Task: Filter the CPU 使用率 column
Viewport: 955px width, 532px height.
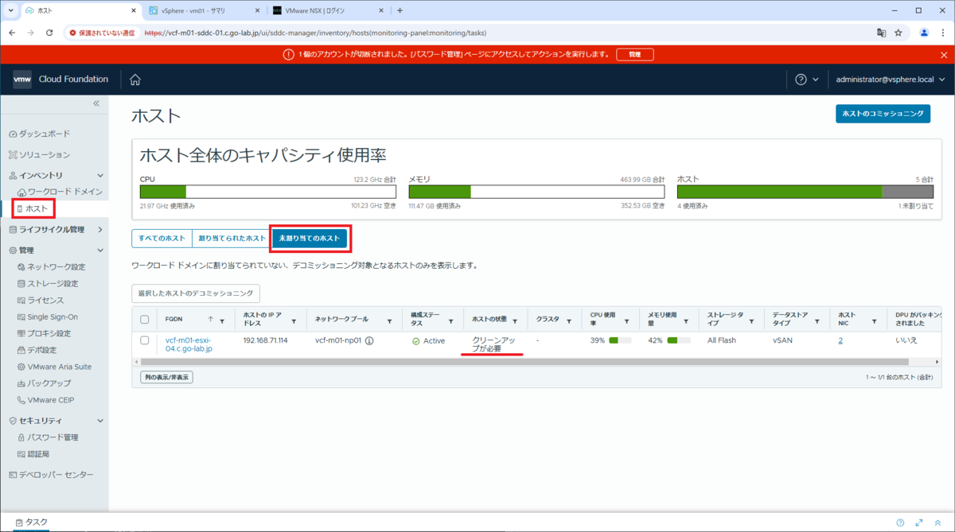Action: click(x=627, y=321)
